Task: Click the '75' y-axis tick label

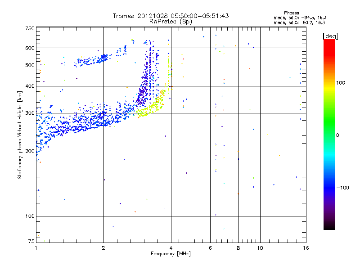Action: coord(31,241)
